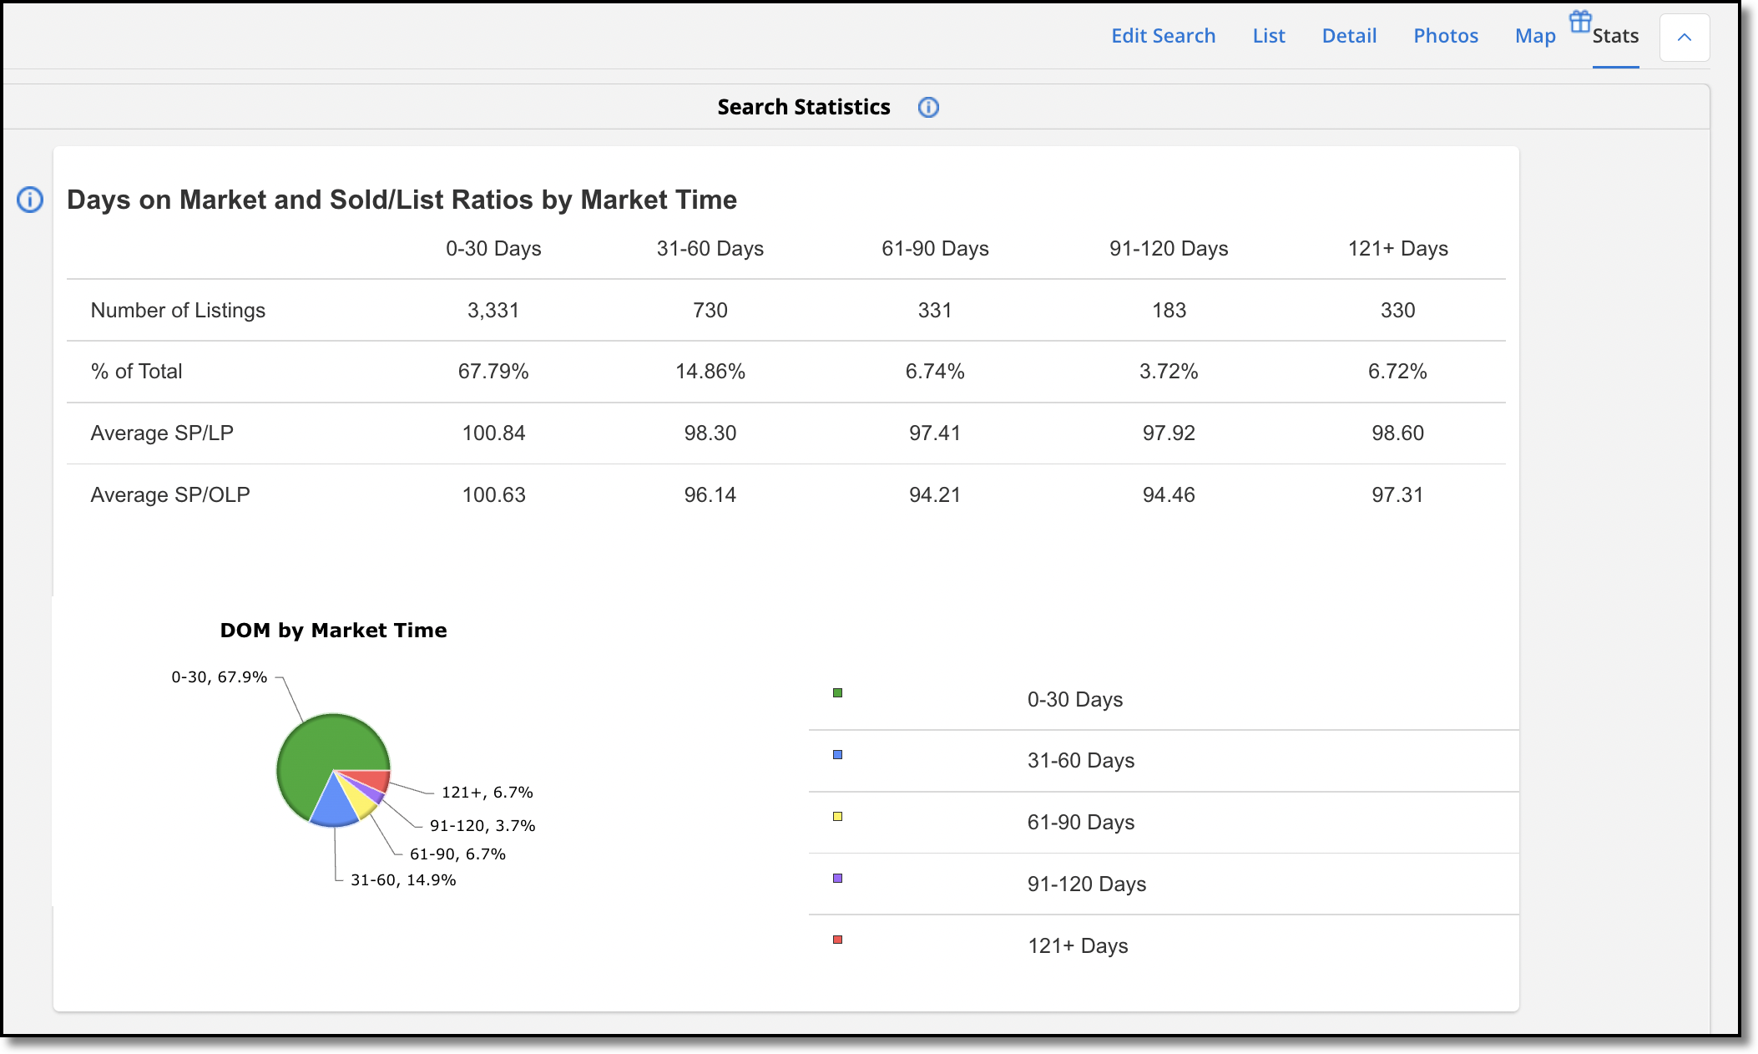
Task: Click percent value '3.72%'
Action: coord(1169,372)
